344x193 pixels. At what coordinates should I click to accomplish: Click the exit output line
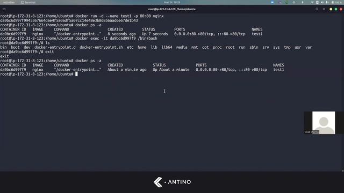point(4,56)
